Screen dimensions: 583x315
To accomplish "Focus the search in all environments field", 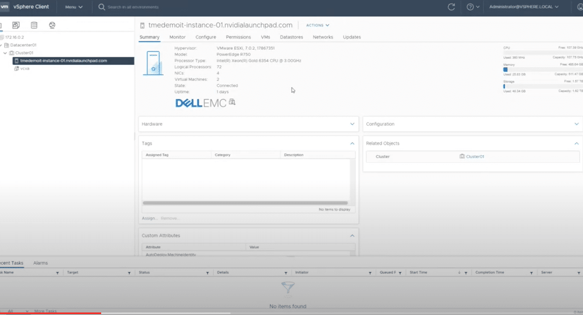I will point(133,7).
